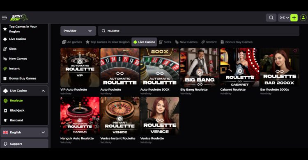Open Bonus Buy Games in the sidebar

[x=24, y=78]
